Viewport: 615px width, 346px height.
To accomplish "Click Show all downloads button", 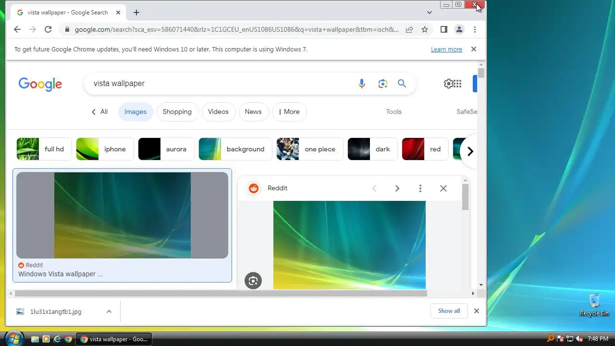I will click(x=449, y=311).
